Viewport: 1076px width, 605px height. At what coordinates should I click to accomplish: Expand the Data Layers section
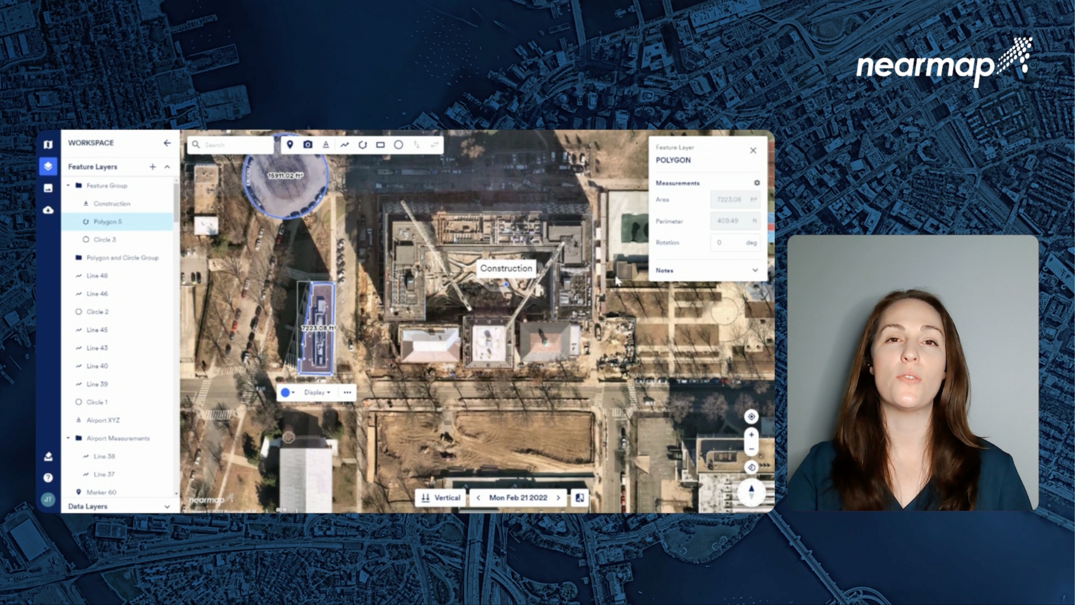[x=167, y=506]
